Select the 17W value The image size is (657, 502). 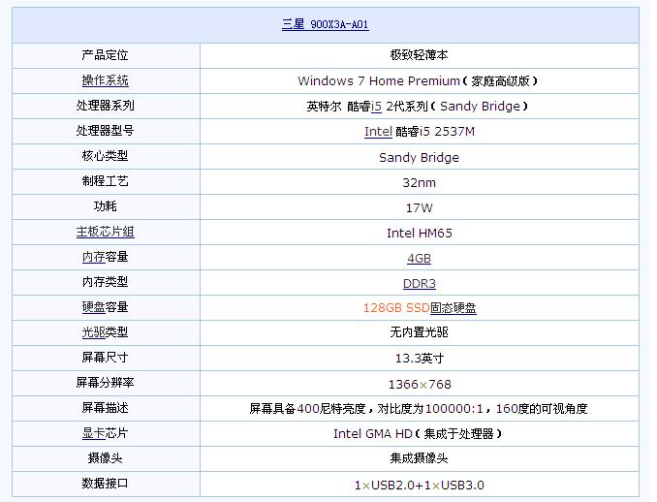[419, 207]
